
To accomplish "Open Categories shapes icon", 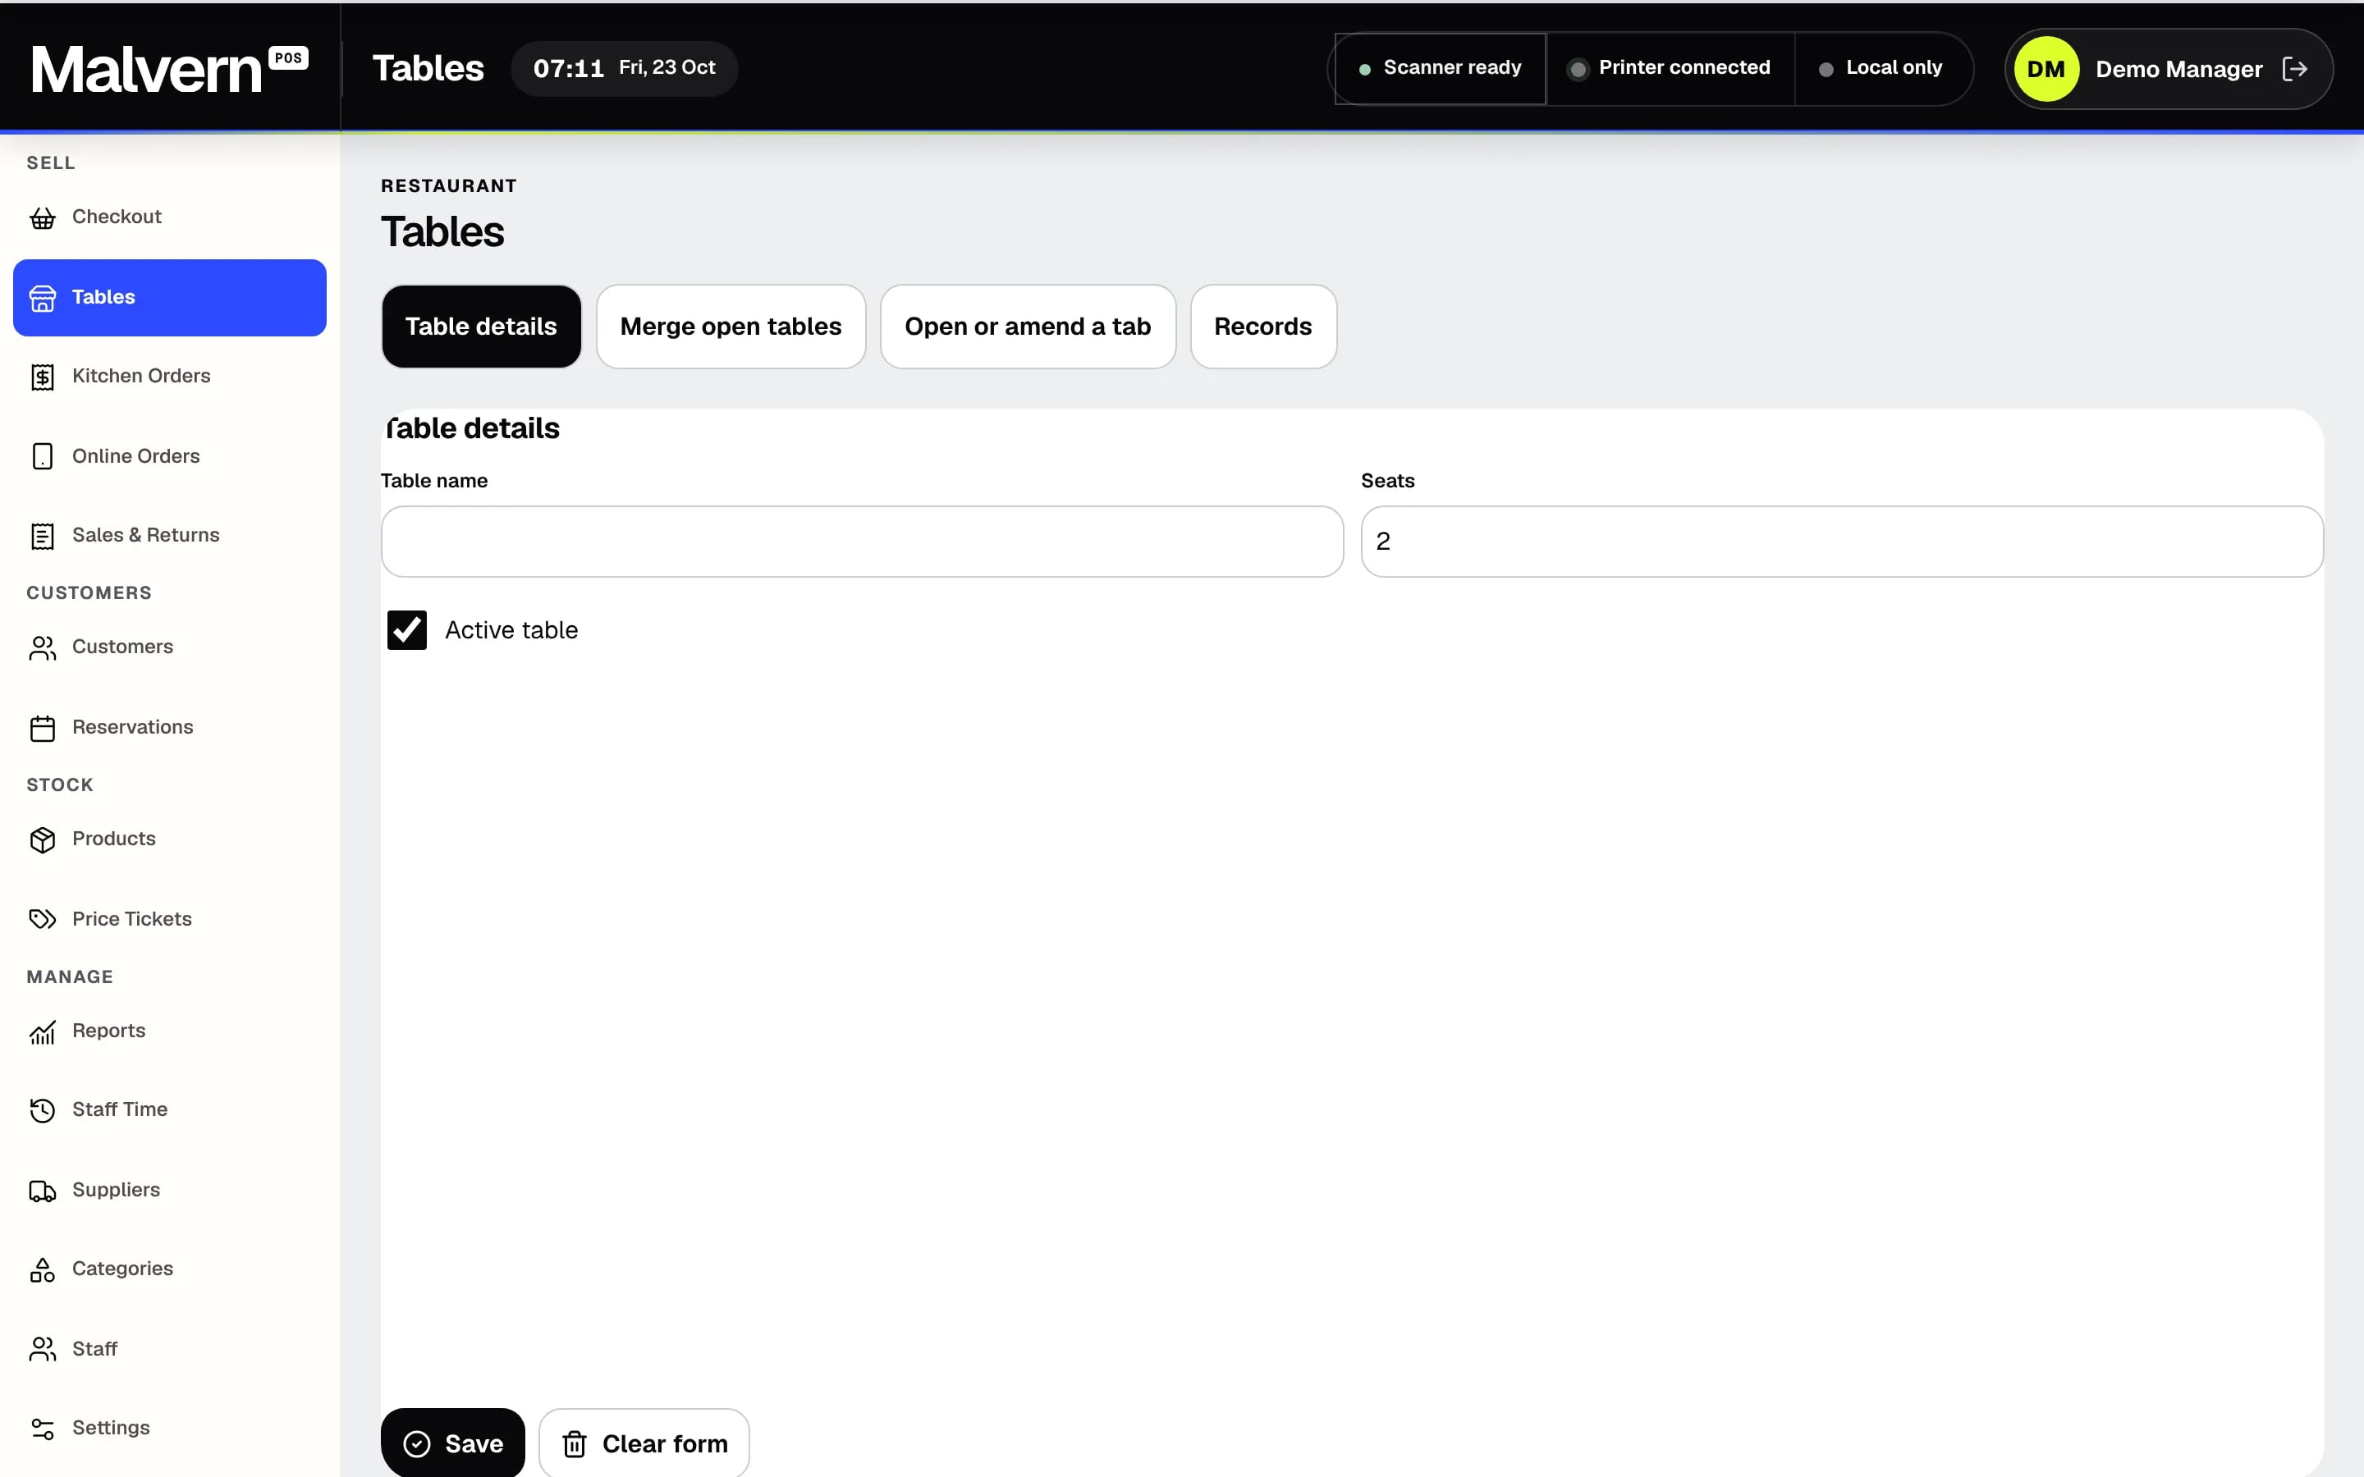I will (42, 1270).
